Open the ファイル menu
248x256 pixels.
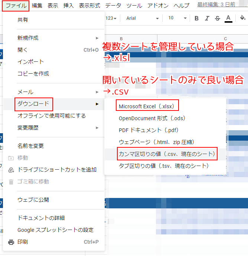(16, 6)
